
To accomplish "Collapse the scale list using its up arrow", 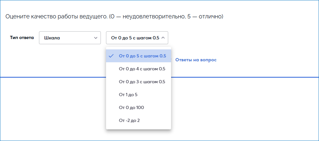I will [x=163, y=38].
